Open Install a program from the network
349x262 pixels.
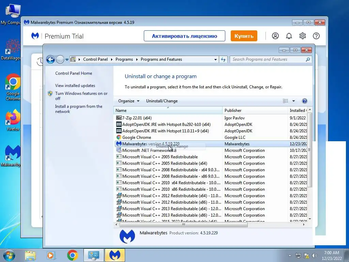(x=79, y=109)
